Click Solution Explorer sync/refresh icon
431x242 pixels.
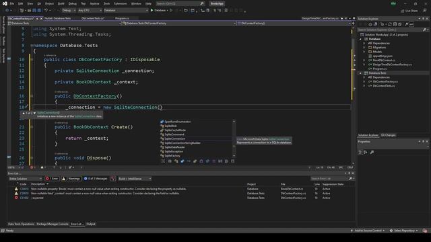click(x=389, y=24)
